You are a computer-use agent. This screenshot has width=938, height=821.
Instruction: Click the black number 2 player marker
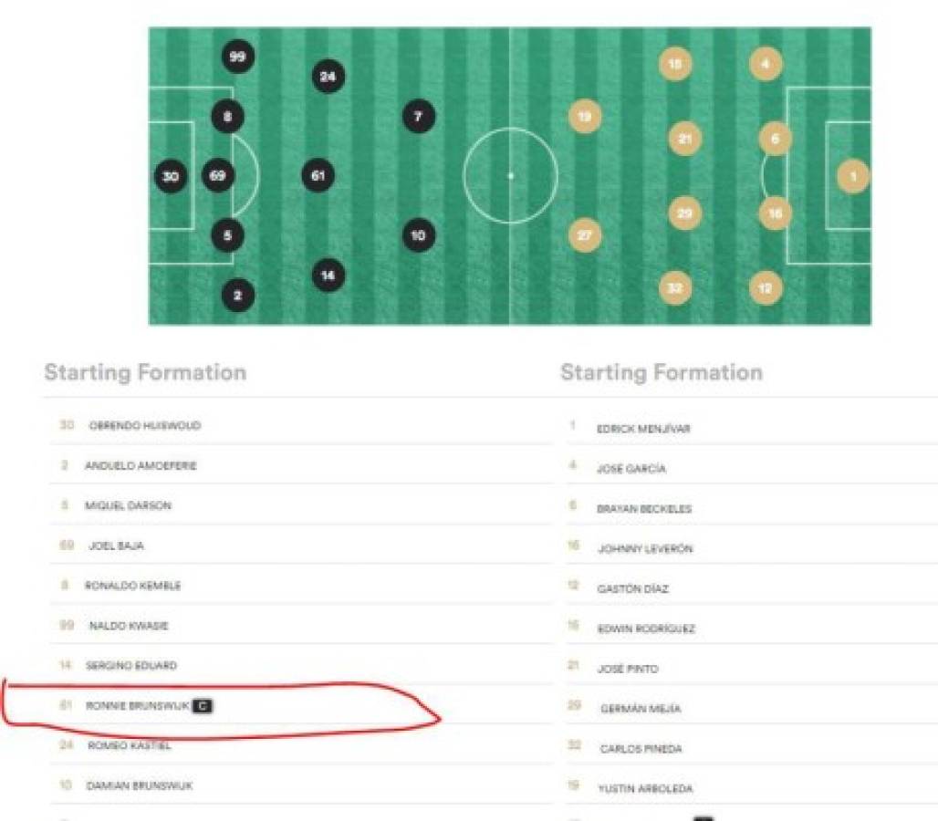(237, 295)
